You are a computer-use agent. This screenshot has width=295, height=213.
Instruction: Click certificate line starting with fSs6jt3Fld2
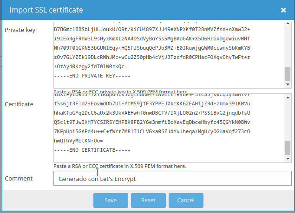click(152, 104)
